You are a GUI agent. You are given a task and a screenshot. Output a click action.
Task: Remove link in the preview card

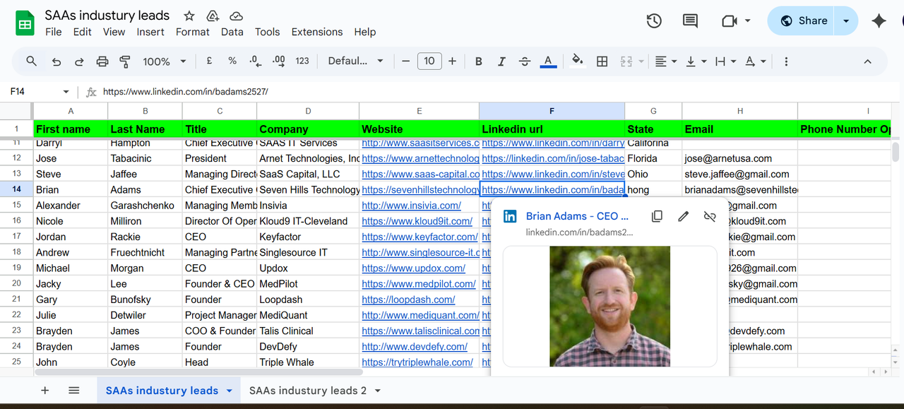(710, 216)
